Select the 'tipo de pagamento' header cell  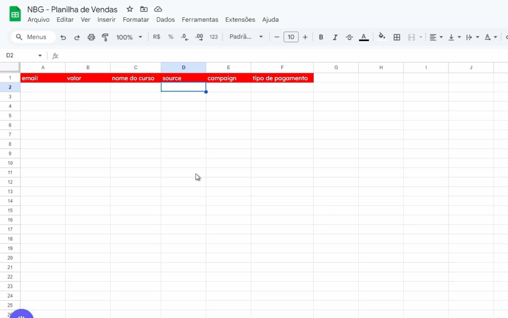(282, 78)
